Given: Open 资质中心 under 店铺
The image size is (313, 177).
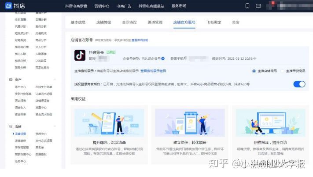Looking at the screenshot, I should point(41,134).
